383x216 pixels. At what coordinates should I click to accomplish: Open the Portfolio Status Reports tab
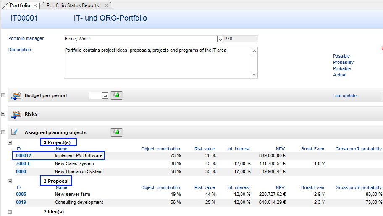pos(73,5)
